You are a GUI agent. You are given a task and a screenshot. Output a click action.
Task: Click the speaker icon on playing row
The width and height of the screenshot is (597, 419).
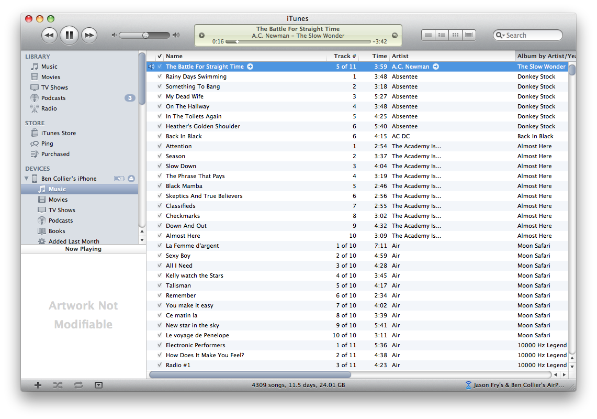[x=151, y=67]
